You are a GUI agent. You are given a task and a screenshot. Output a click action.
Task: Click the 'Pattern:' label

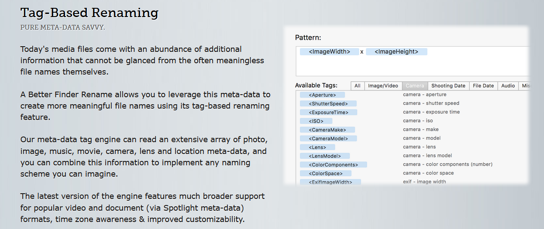click(308, 38)
